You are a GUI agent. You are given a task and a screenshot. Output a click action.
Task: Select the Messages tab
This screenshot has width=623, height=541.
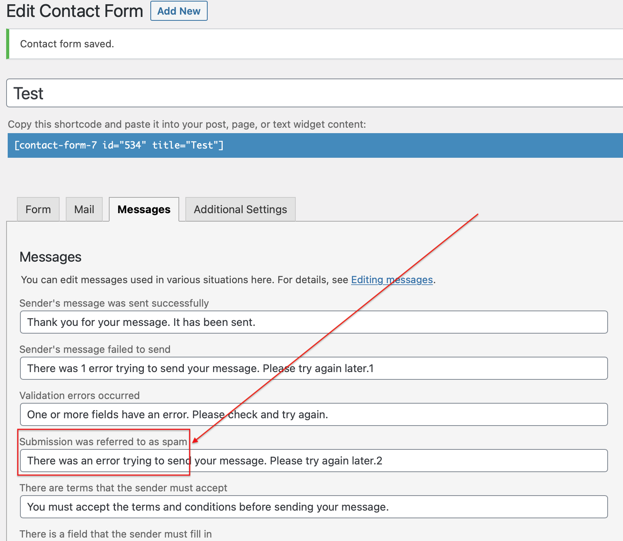(x=144, y=209)
